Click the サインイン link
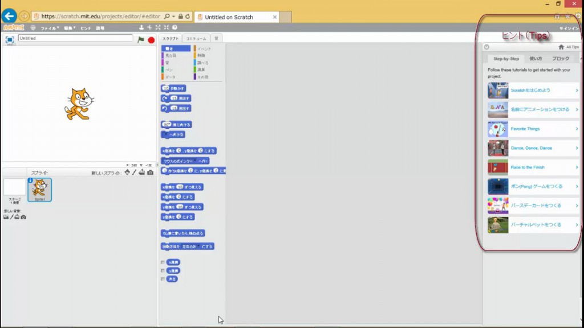Viewport: 584px width, 328px height. pos(570,28)
